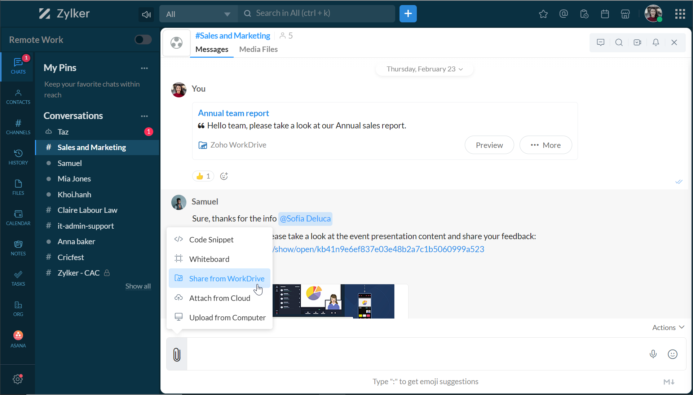Viewport: 693px width, 395px height.
Task: Expand the All search scope dropdown
Action: click(198, 14)
